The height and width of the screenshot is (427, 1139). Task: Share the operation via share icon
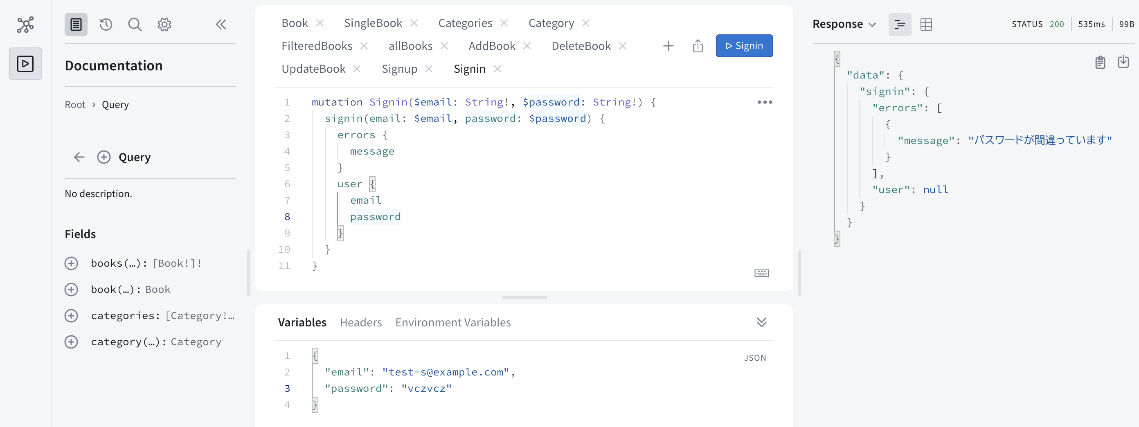tap(698, 46)
